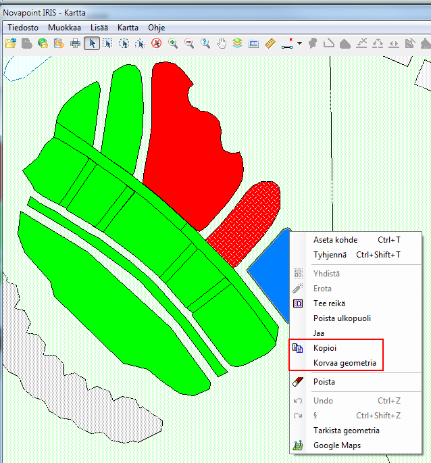
Task: Choose Tee reikä in context menu
Action: (x=356, y=303)
